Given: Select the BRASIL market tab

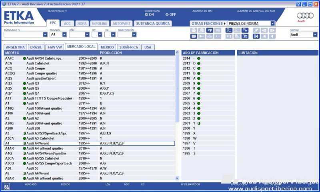Looking at the screenshot, I should [36, 47].
